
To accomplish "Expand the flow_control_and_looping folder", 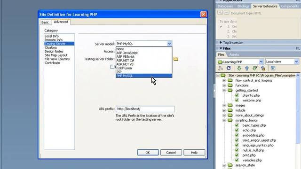I will click(224, 80).
